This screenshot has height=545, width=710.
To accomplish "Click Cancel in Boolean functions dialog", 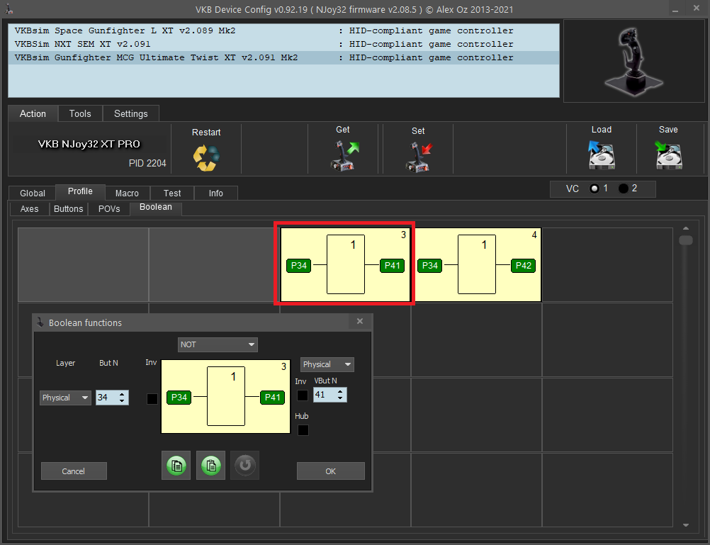I will [x=74, y=471].
